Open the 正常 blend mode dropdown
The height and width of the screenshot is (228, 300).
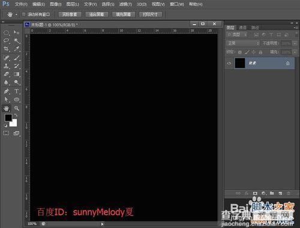[243, 43]
